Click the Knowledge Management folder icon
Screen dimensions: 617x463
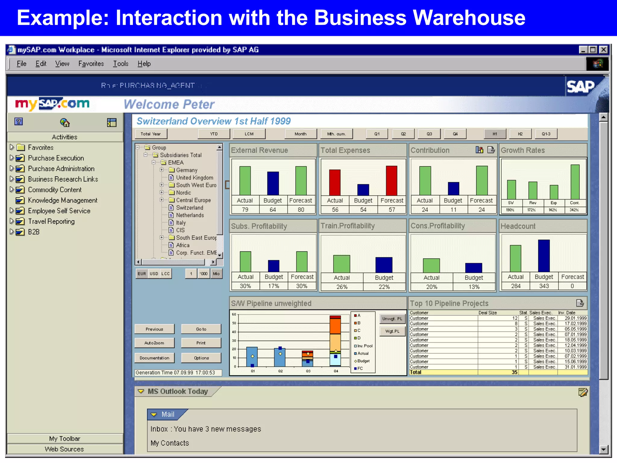pyautogui.click(x=20, y=200)
